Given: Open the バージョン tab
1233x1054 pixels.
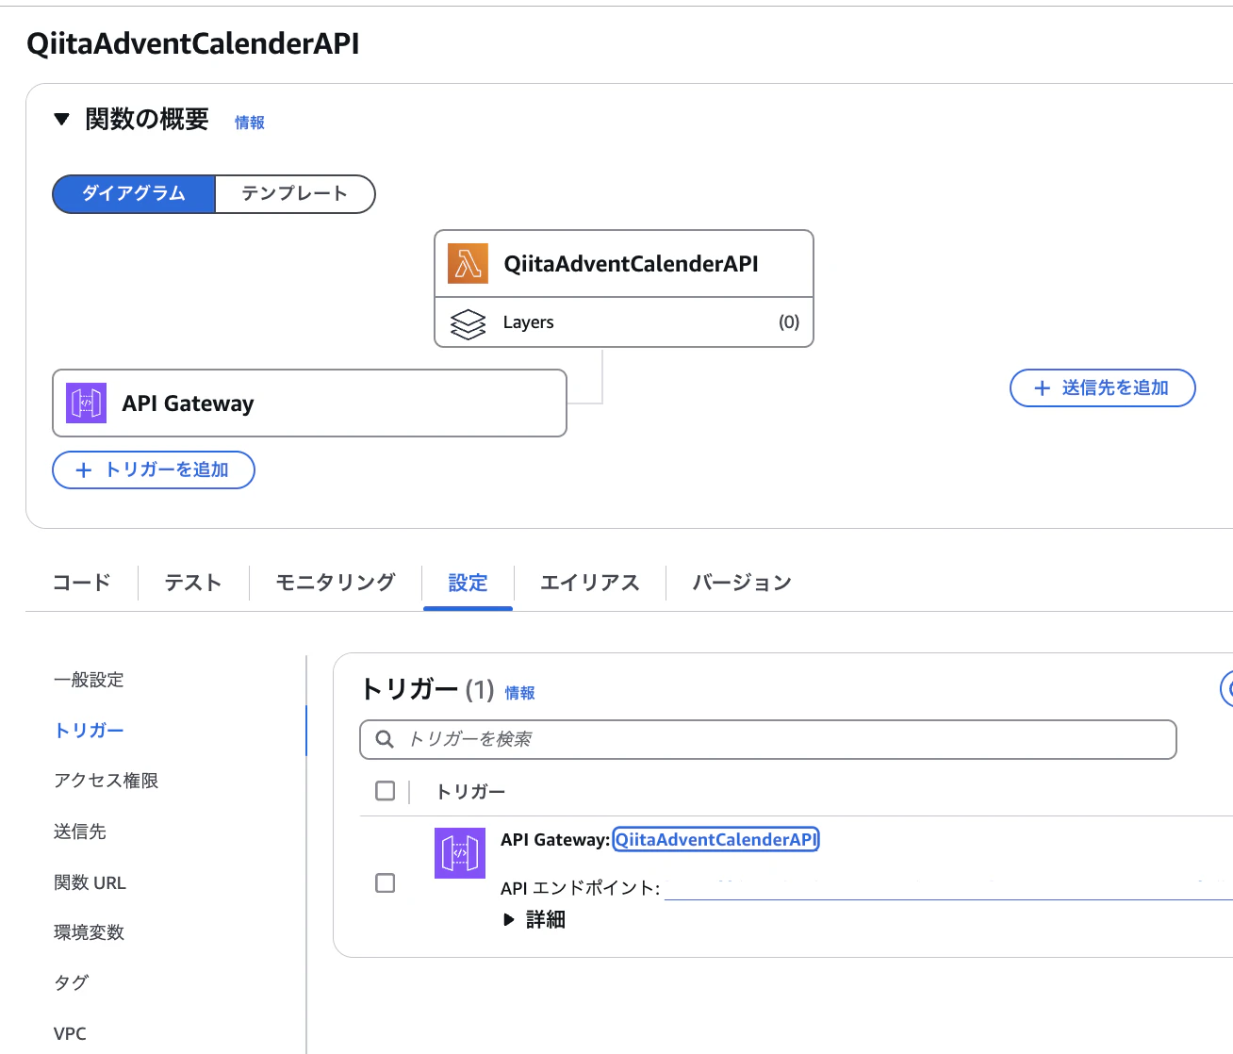Looking at the screenshot, I should coord(742,583).
